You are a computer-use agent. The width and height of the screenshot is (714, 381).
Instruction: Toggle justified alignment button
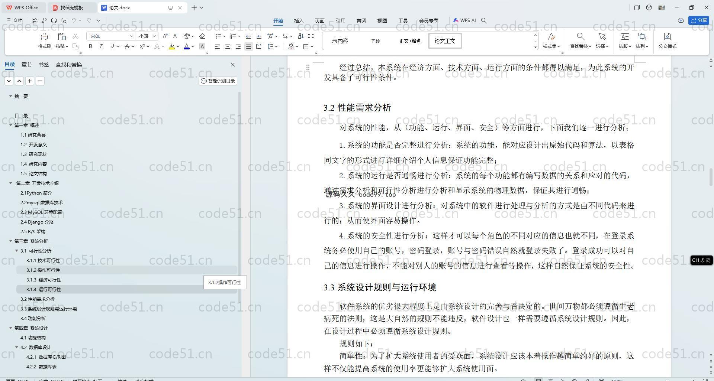(248, 46)
